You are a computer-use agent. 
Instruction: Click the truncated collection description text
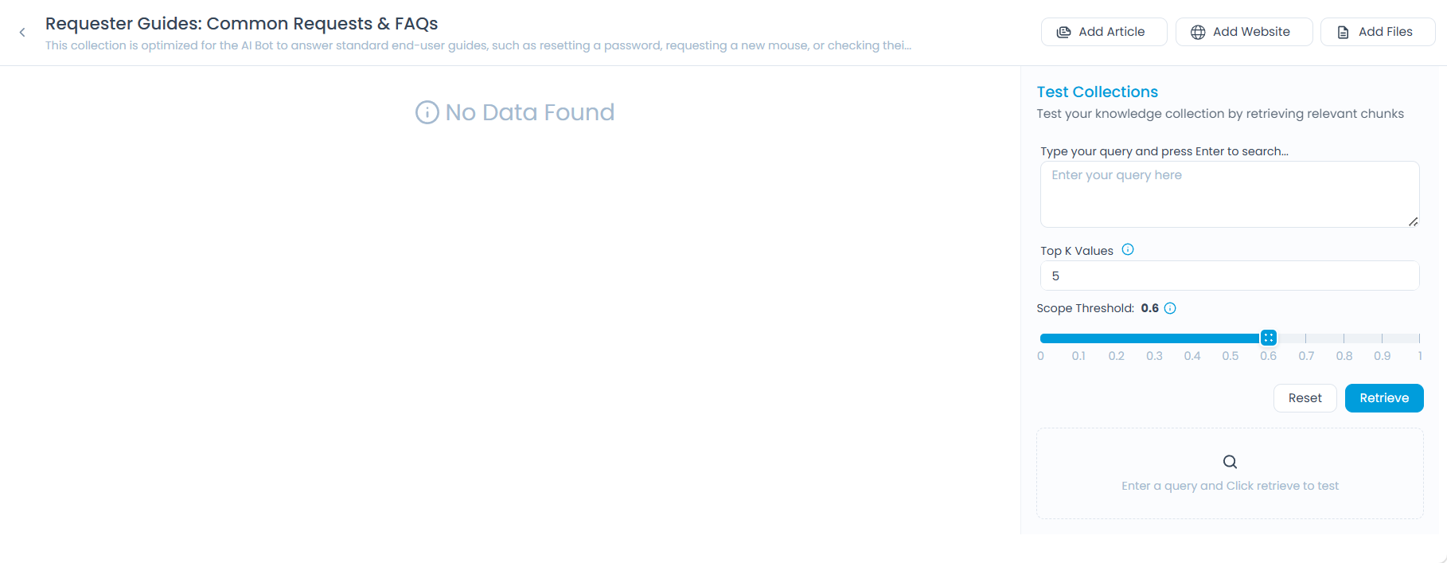478,45
